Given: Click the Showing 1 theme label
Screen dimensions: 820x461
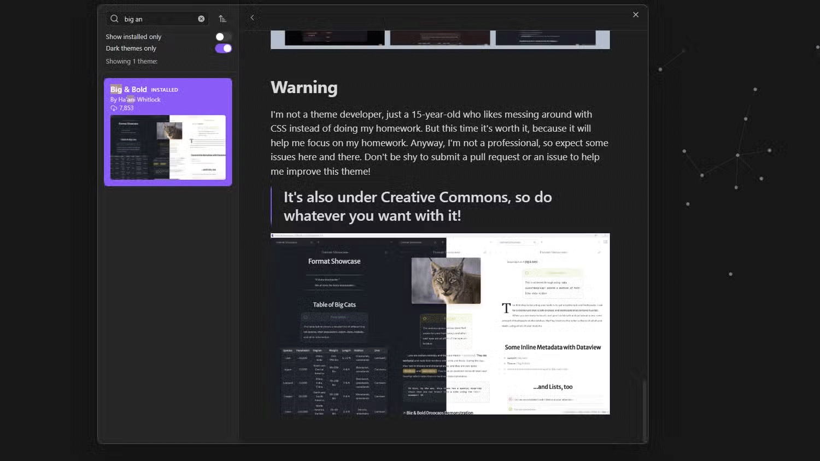Looking at the screenshot, I should pos(132,62).
